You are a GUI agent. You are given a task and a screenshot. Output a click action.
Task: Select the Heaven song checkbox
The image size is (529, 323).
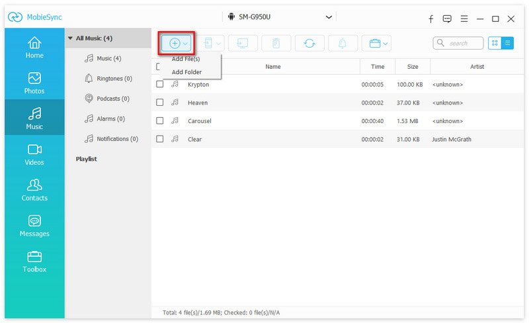click(x=160, y=103)
